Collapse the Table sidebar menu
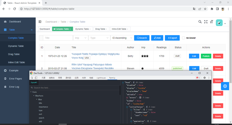Screen dimensions: 232x125 click(x=32, y=30)
